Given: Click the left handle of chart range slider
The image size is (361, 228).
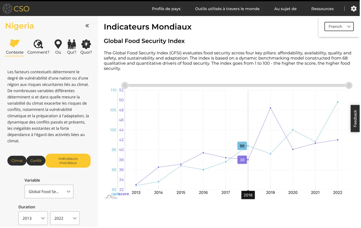Looking at the screenshot, I should [125, 85].
